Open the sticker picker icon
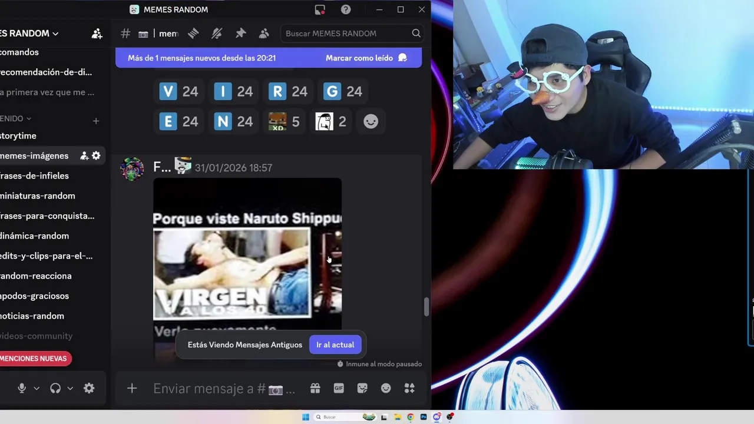This screenshot has height=424, width=754. click(x=362, y=388)
